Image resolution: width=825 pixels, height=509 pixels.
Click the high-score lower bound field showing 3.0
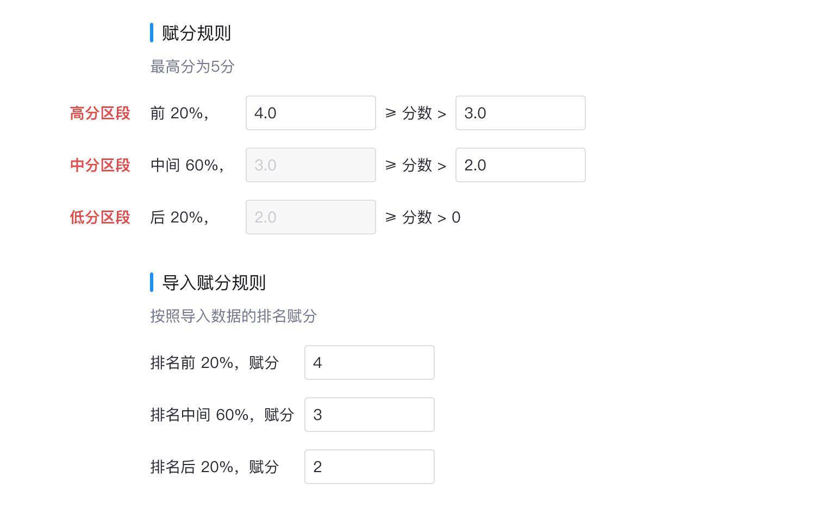(x=520, y=113)
